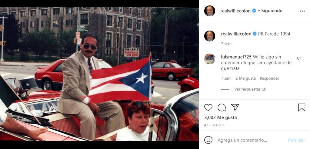
Task: Focus the Agrega un comentario field
Action: coord(251,140)
